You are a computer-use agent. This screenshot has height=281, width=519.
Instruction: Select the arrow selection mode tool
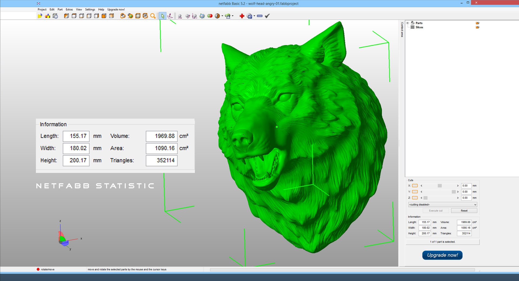tap(162, 16)
